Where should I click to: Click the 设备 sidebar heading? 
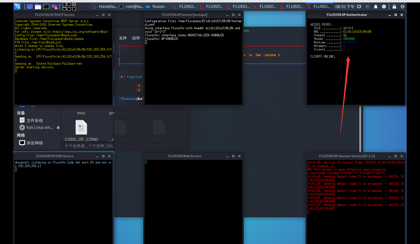click(21, 113)
